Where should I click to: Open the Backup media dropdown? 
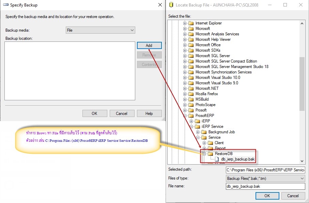(100, 30)
